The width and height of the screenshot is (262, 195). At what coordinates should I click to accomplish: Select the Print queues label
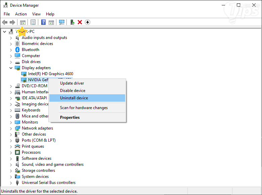(33, 146)
